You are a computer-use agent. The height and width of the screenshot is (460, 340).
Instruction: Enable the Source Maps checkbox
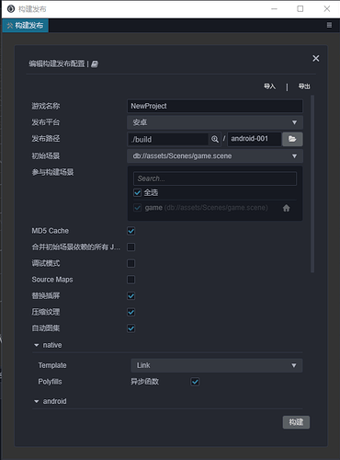pyautogui.click(x=131, y=280)
